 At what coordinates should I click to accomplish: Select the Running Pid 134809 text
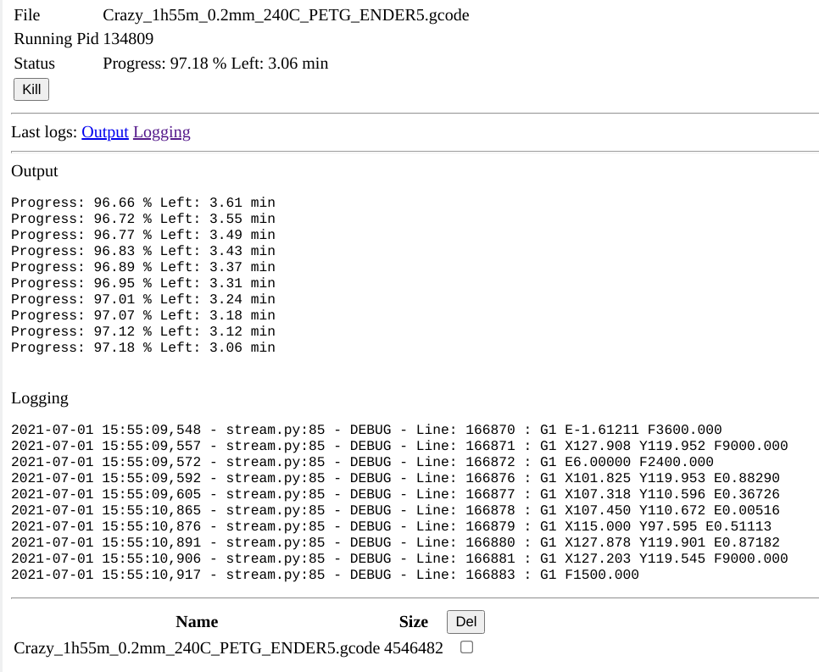click(82, 39)
